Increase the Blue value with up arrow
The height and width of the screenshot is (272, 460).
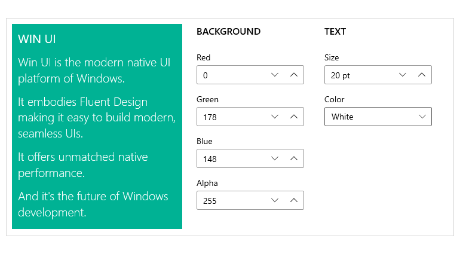(294, 159)
